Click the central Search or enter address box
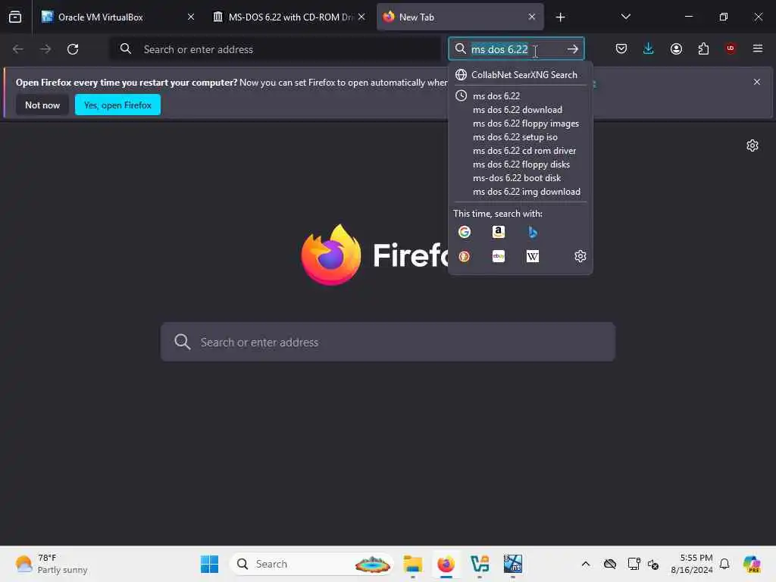Screen dimensions: 776x582 coord(388,342)
